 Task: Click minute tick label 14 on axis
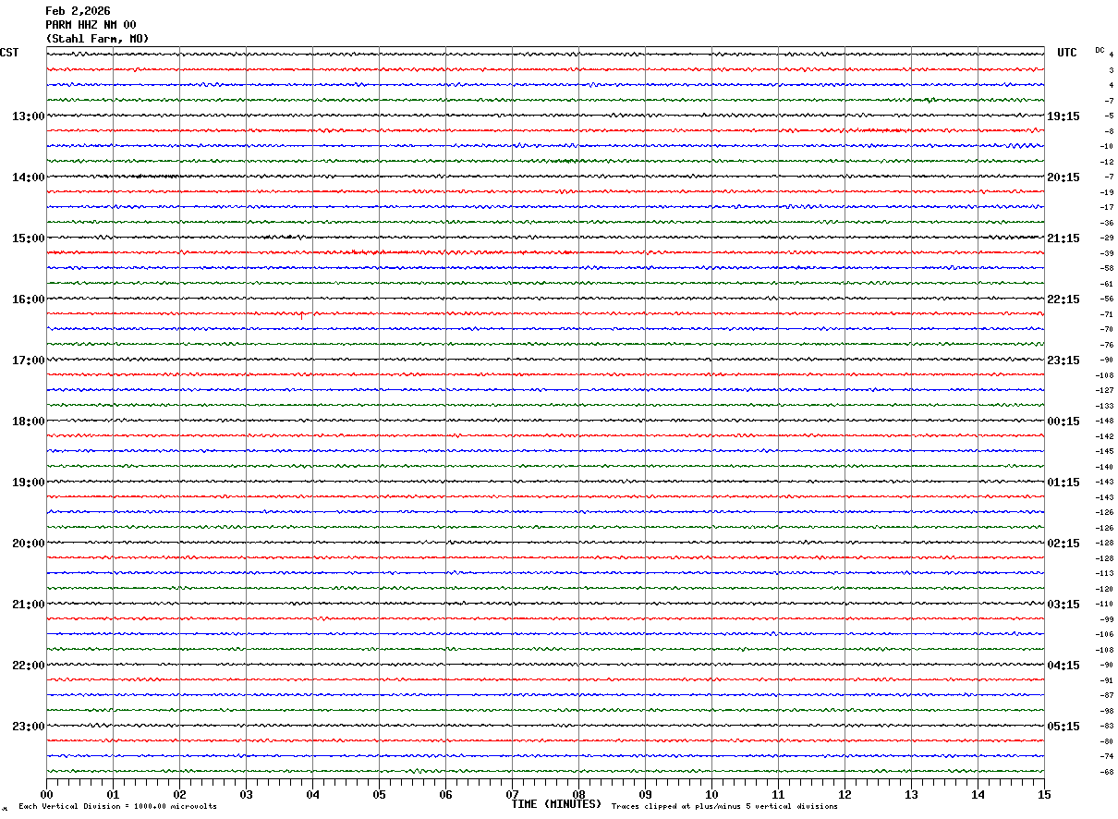978,795
